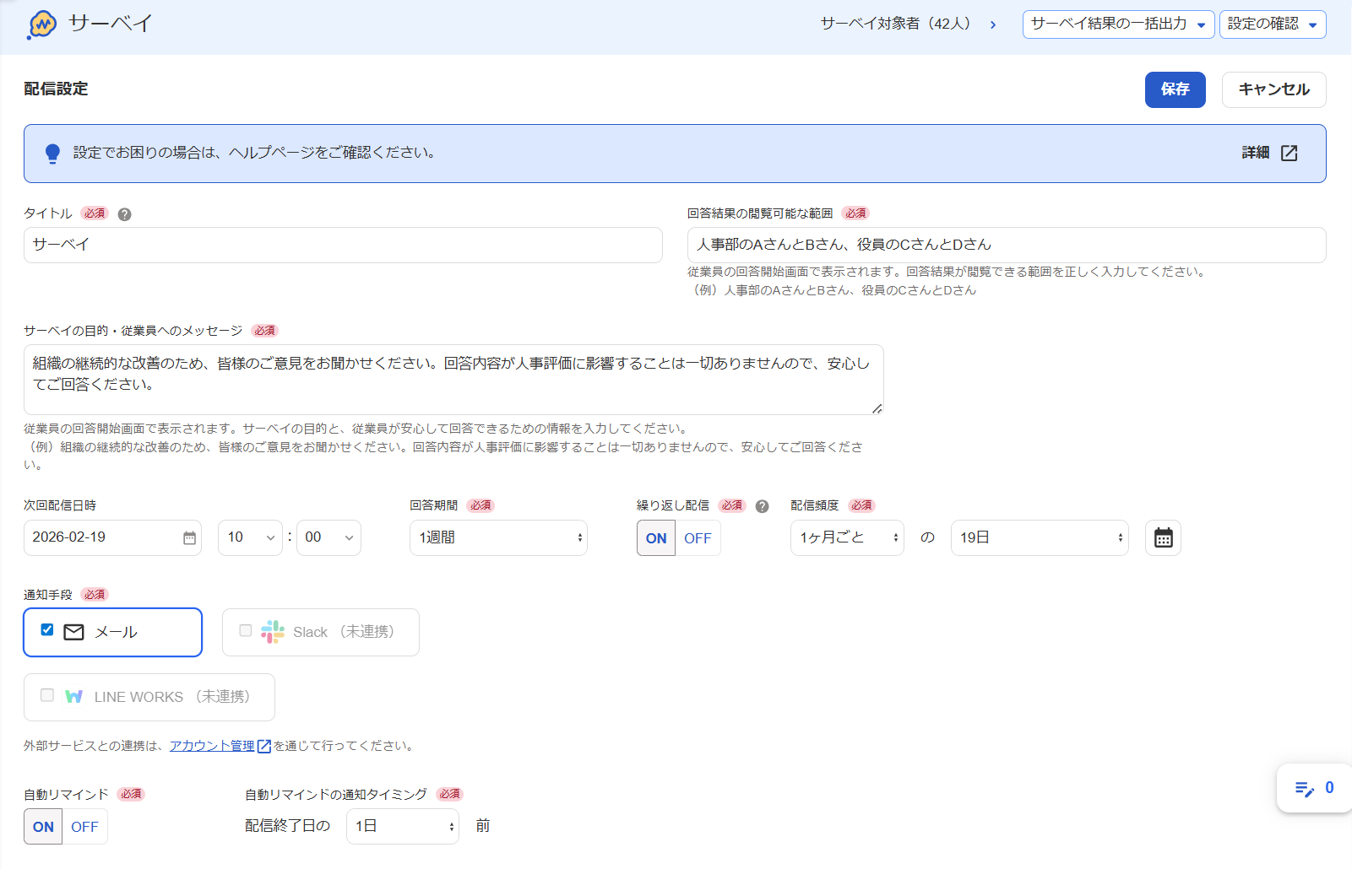
Task: Open the 配信頻度 dropdown showing 1ヶ月ごと
Action: pyautogui.click(x=847, y=538)
